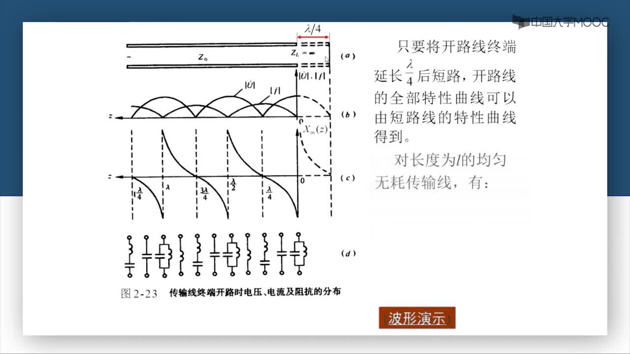Click the text 对长度为l的均匀
Screen dimensions: 630x354
[x=450, y=160]
